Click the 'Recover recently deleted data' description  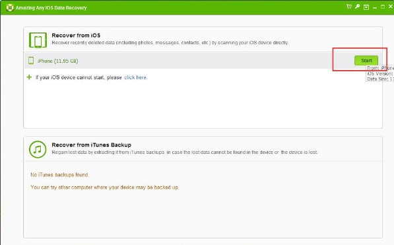pyautogui.click(x=170, y=42)
